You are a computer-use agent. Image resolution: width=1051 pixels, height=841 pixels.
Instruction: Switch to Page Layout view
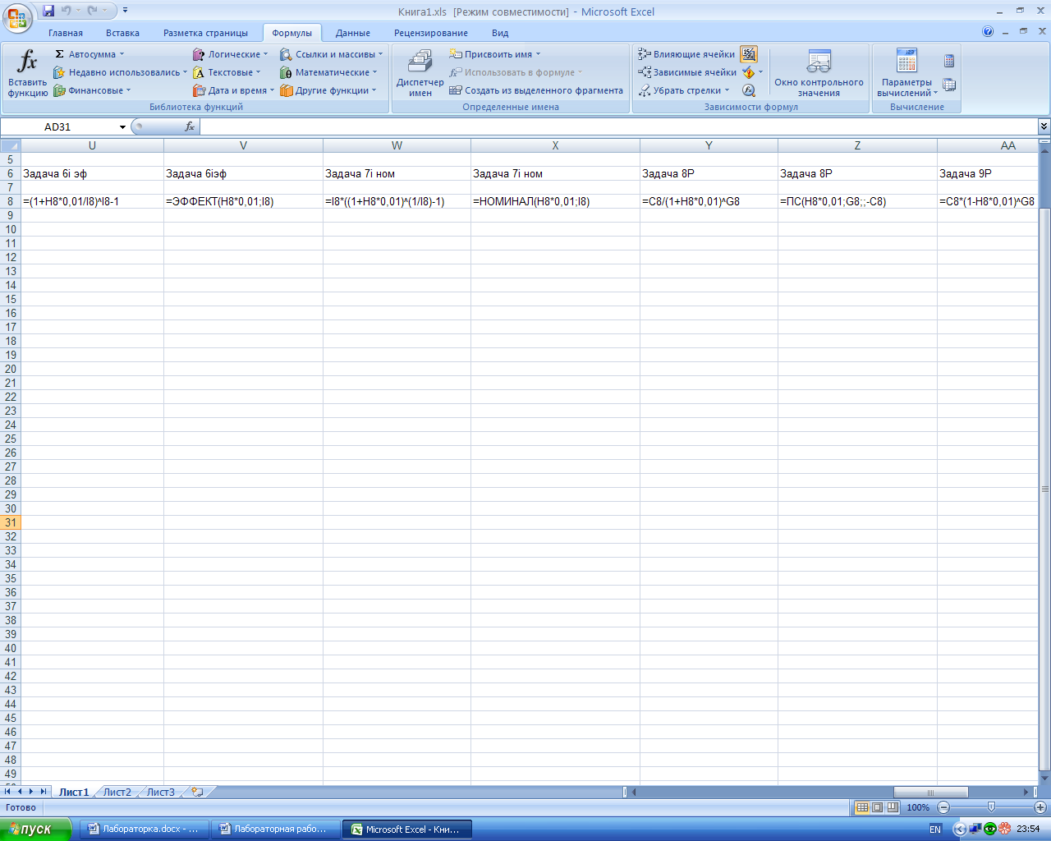pyautogui.click(x=877, y=807)
